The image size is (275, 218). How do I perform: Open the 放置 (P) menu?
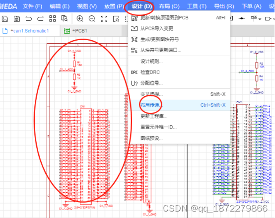tap(114, 6)
